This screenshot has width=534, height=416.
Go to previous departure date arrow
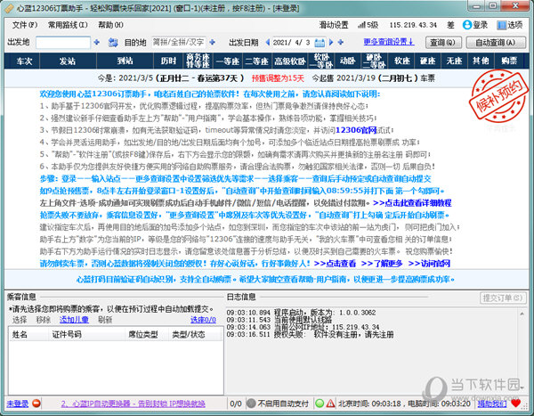tap(267, 42)
